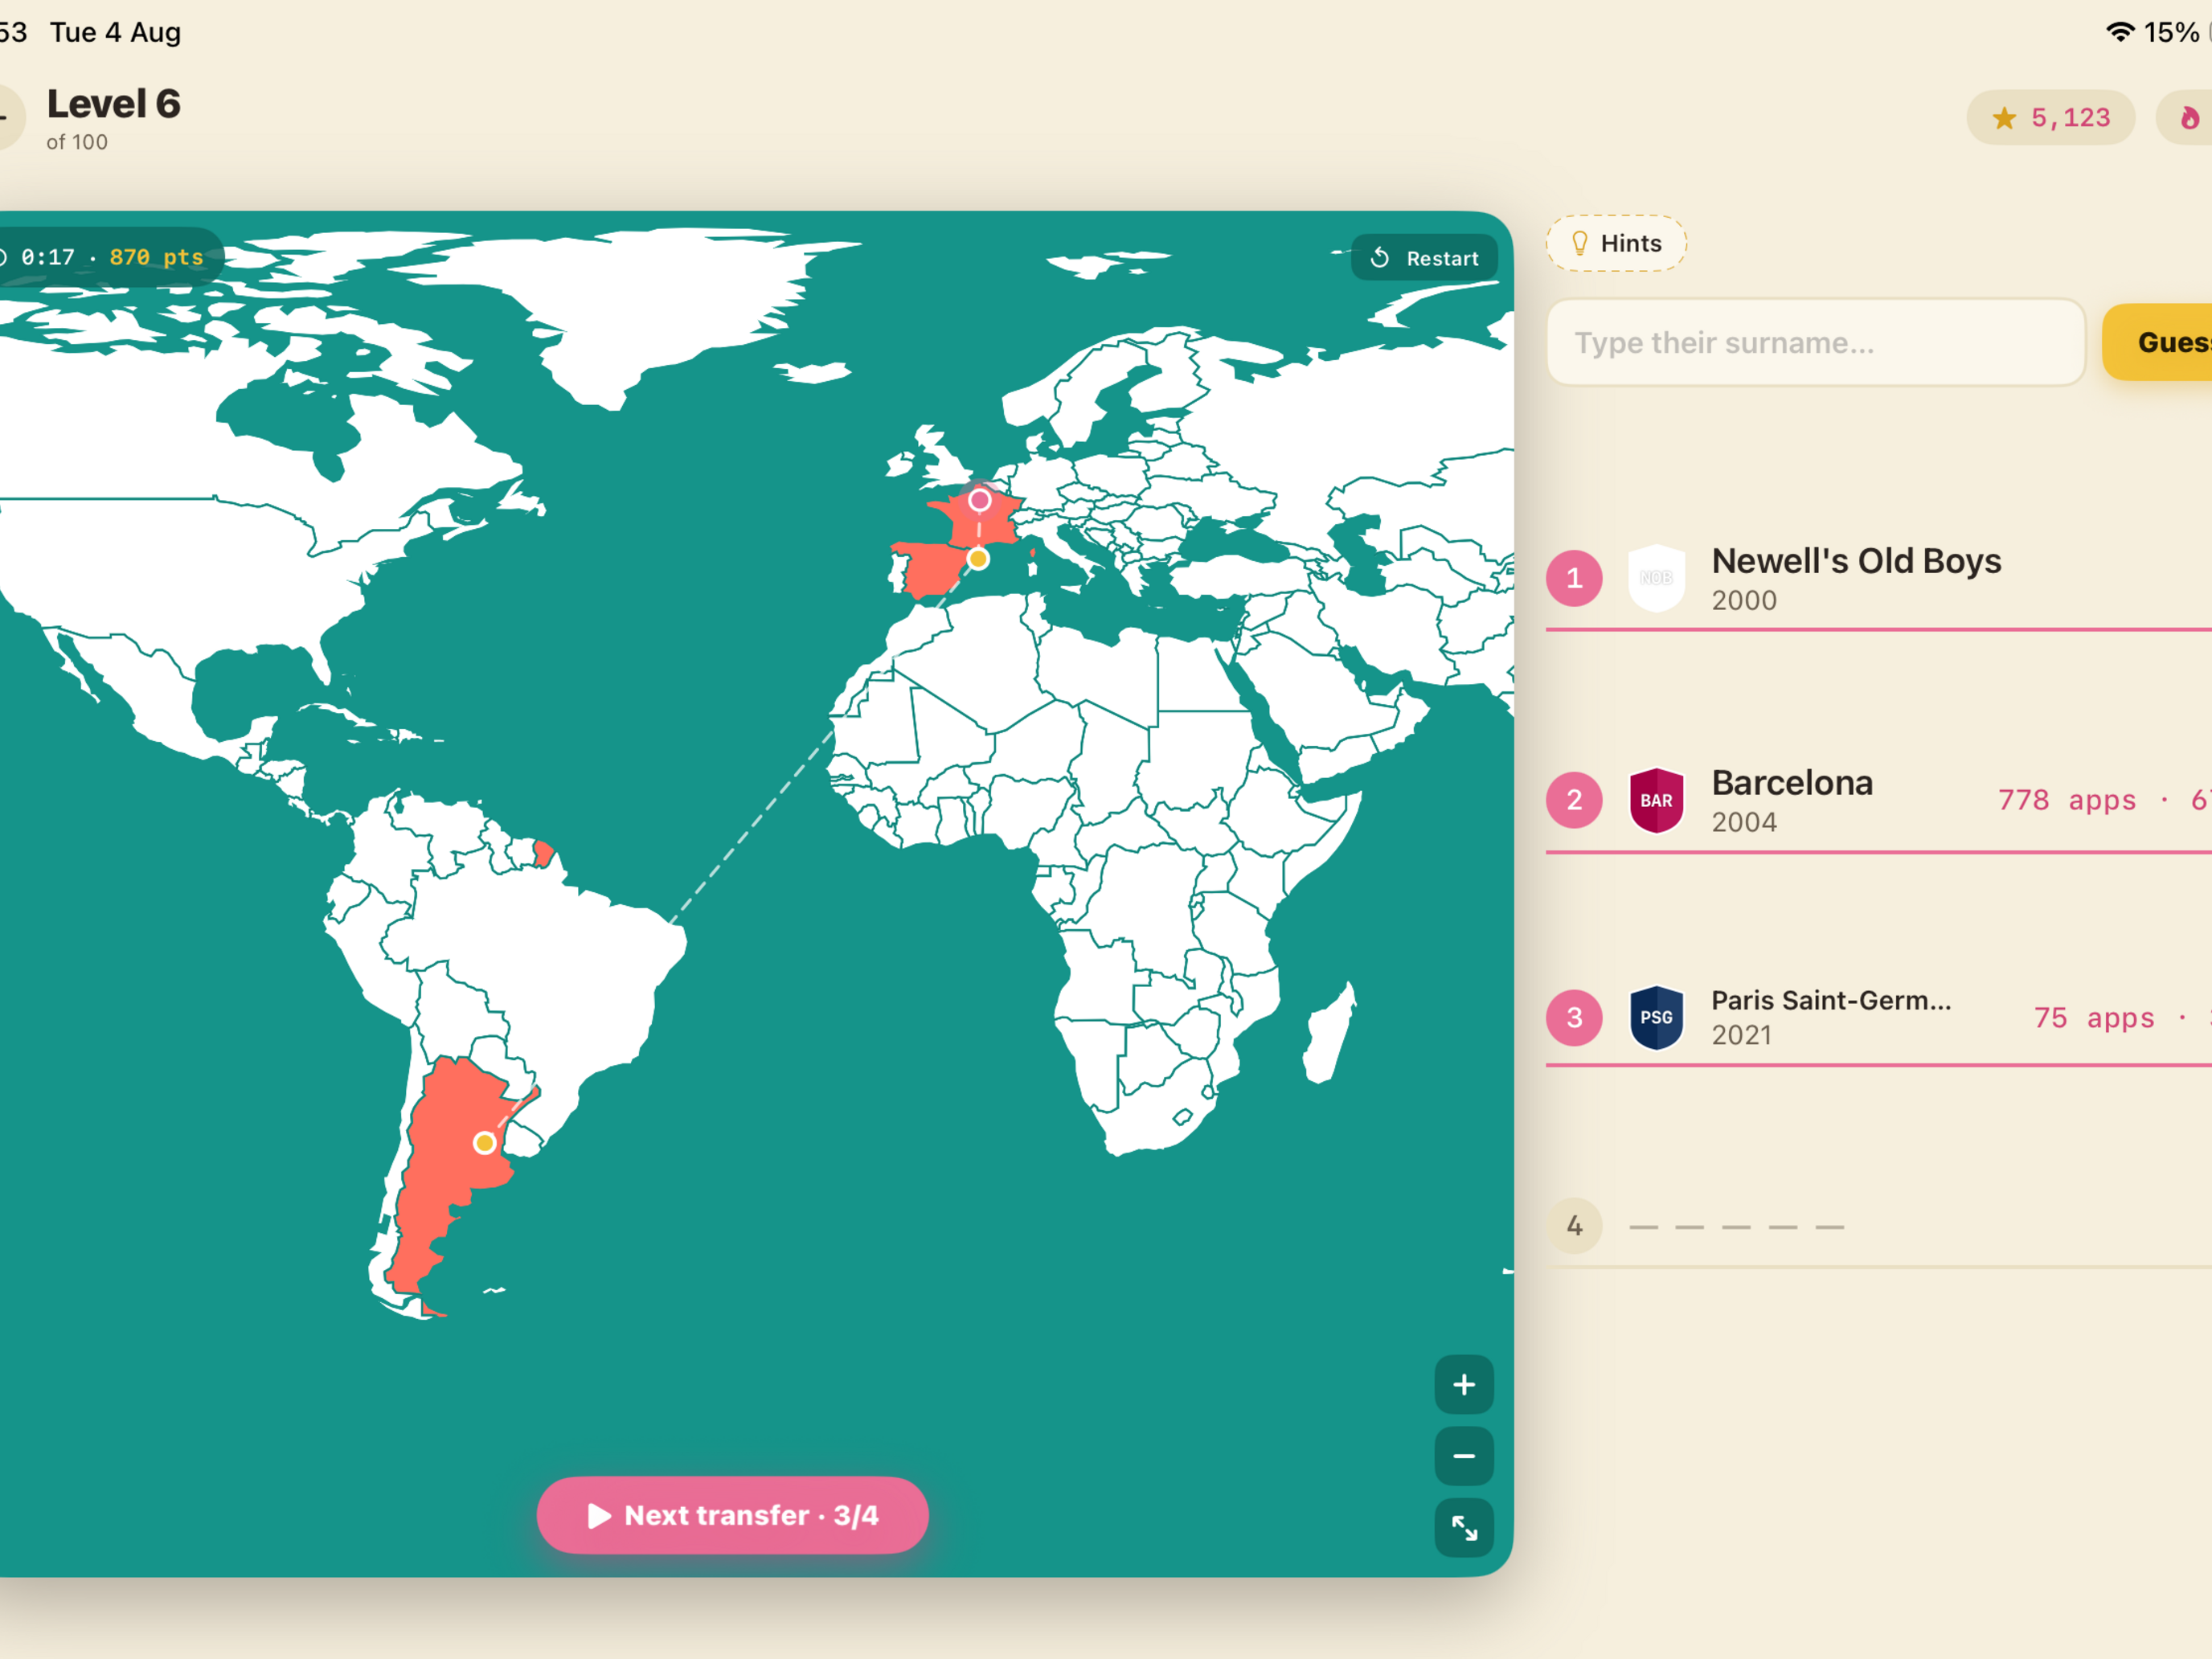The height and width of the screenshot is (1659, 2212).
Task: Tap the date Tue 4 Aug in status bar
Action: (116, 32)
